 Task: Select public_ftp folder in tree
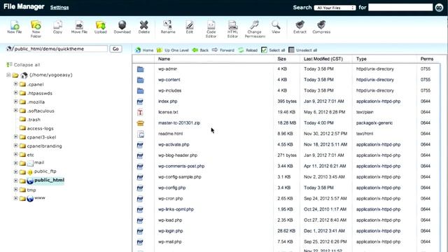[45, 171]
